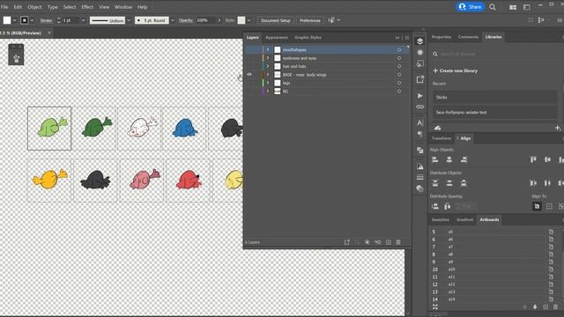Toggle target circle of BG layer
The height and width of the screenshot is (317, 564).
click(x=399, y=91)
